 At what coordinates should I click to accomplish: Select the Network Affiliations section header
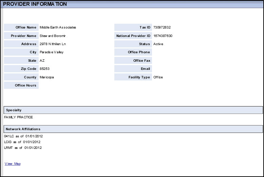pos(23,129)
